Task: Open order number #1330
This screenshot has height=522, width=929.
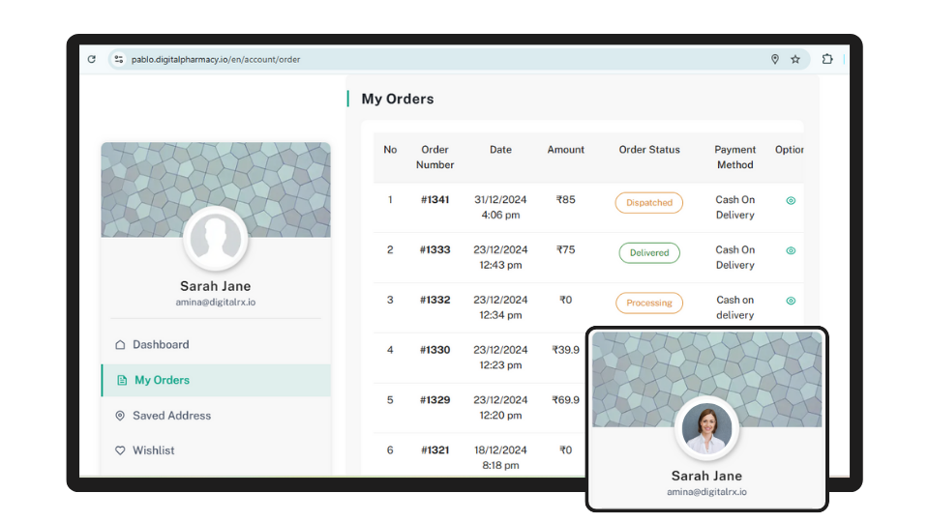Action: tap(435, 350)
